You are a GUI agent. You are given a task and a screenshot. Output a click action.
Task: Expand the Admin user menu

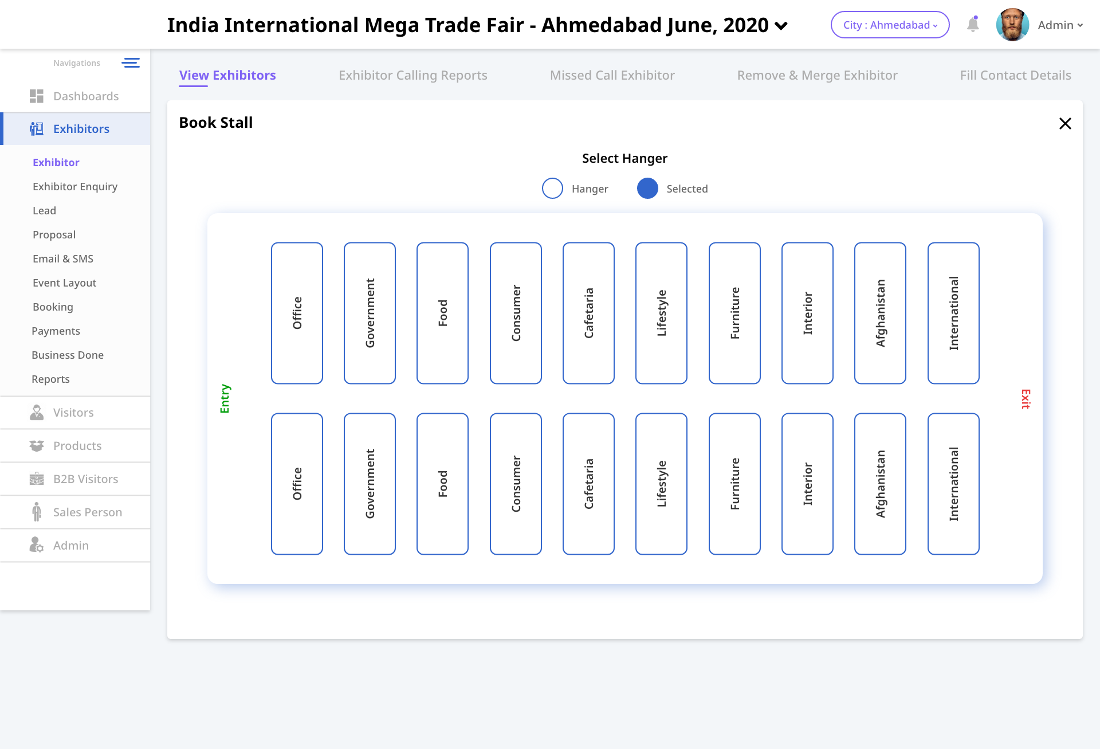[x=1060, y=25]
